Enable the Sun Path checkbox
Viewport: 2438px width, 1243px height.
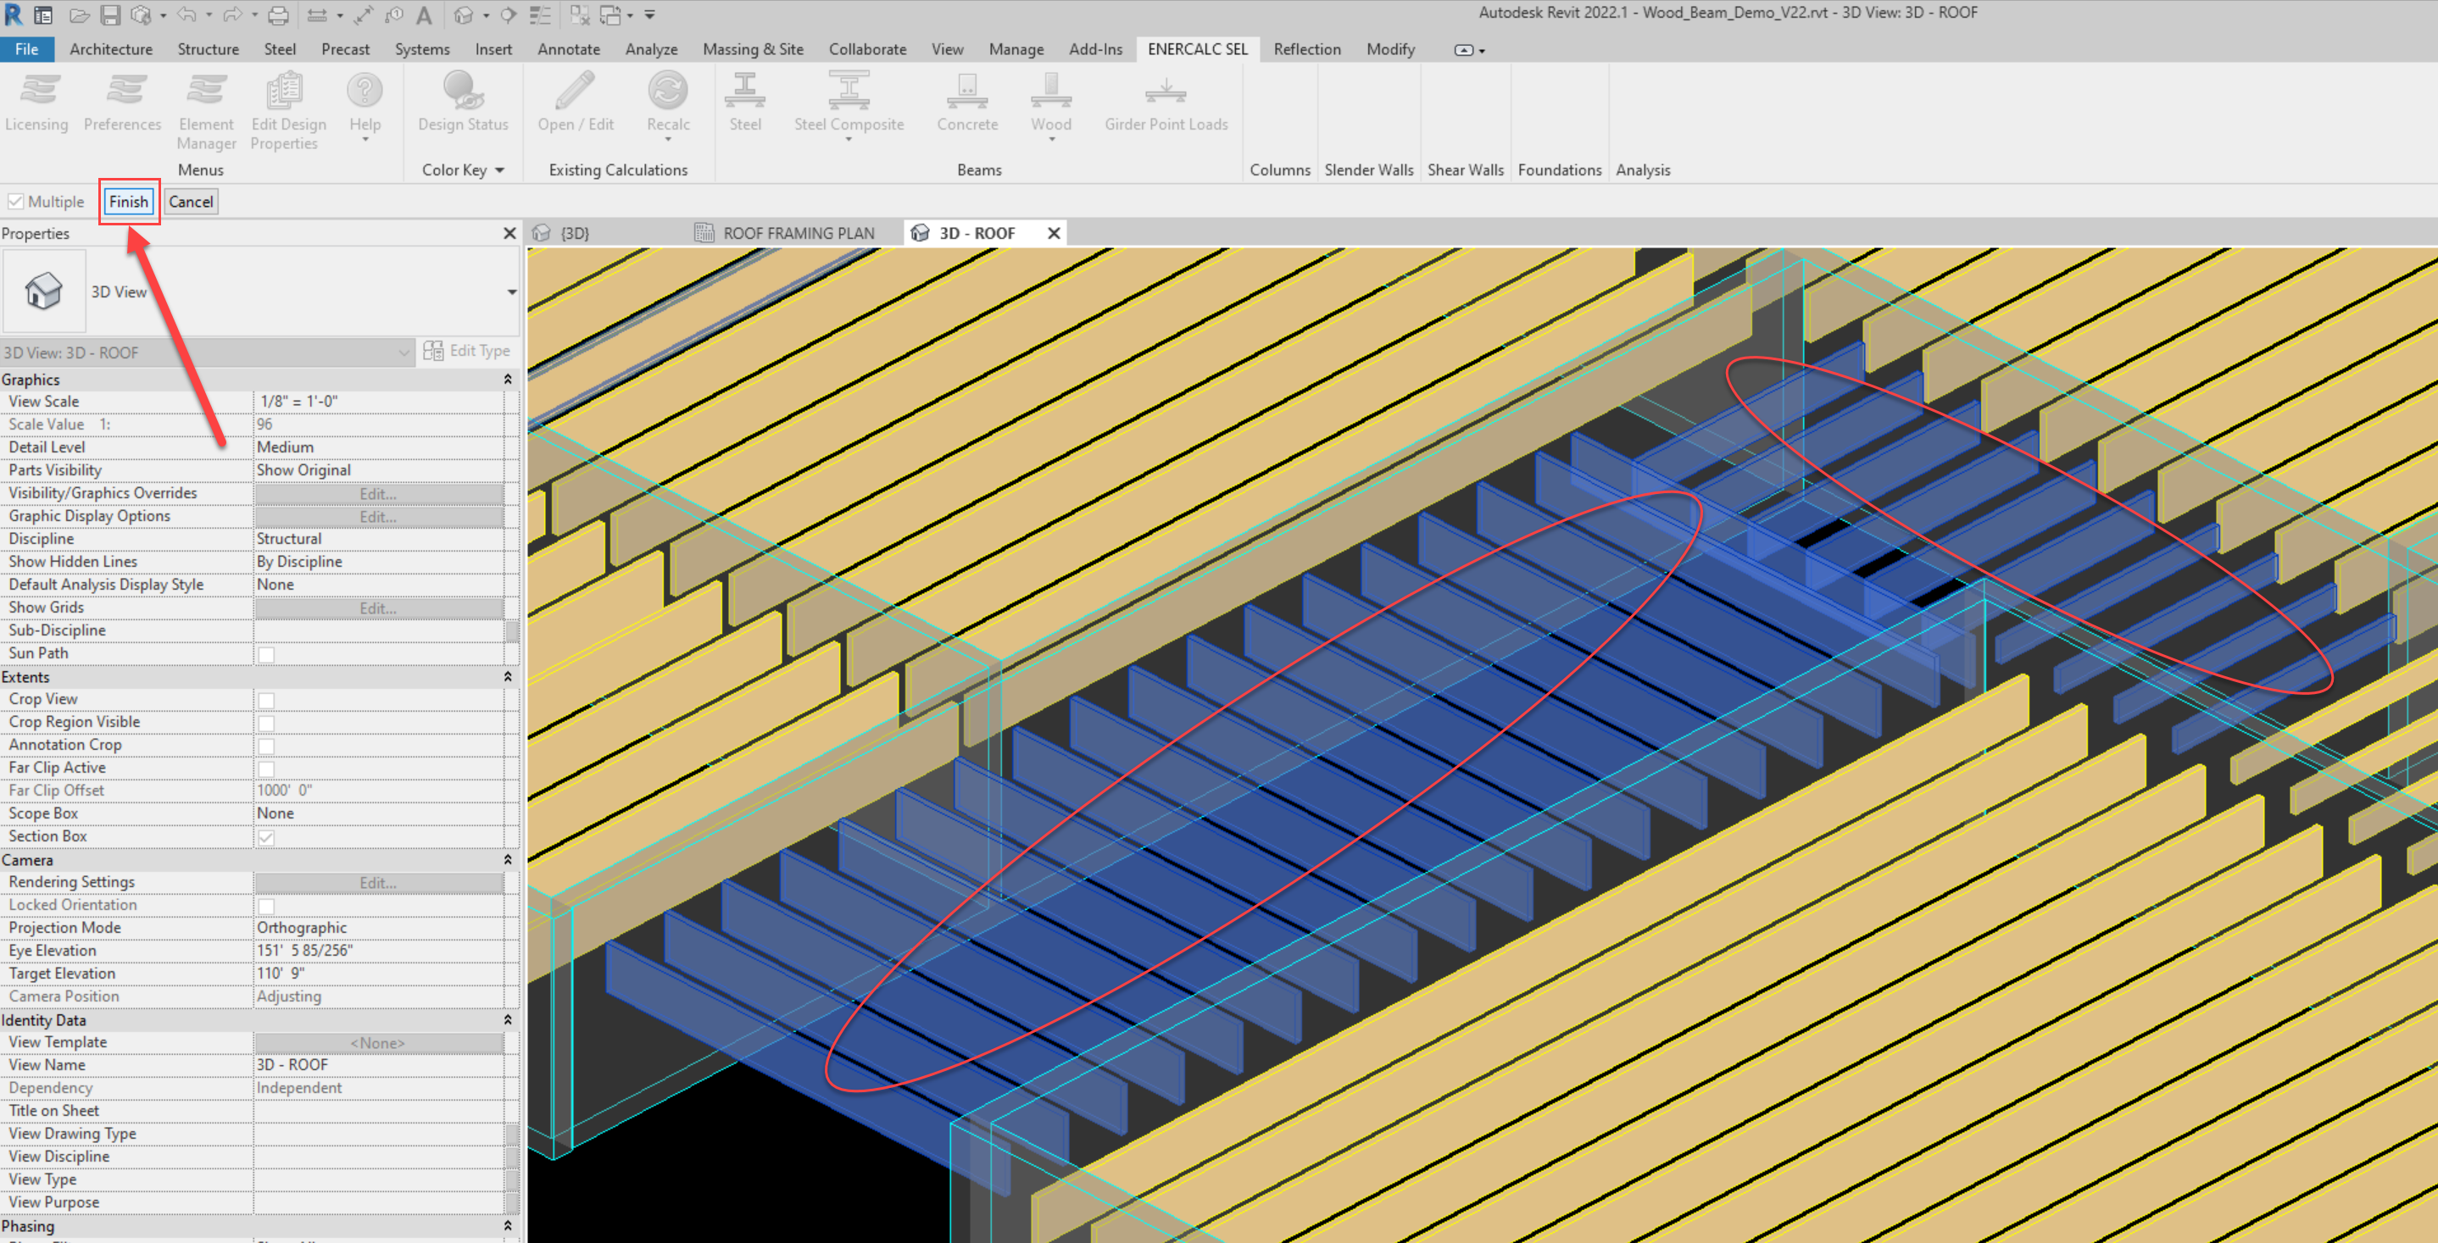click(267, 653)
